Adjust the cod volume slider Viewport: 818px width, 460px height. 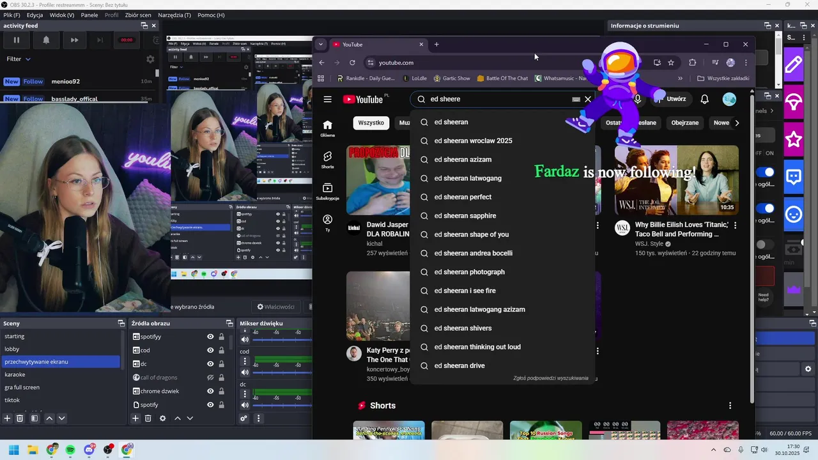coord(282,372)
